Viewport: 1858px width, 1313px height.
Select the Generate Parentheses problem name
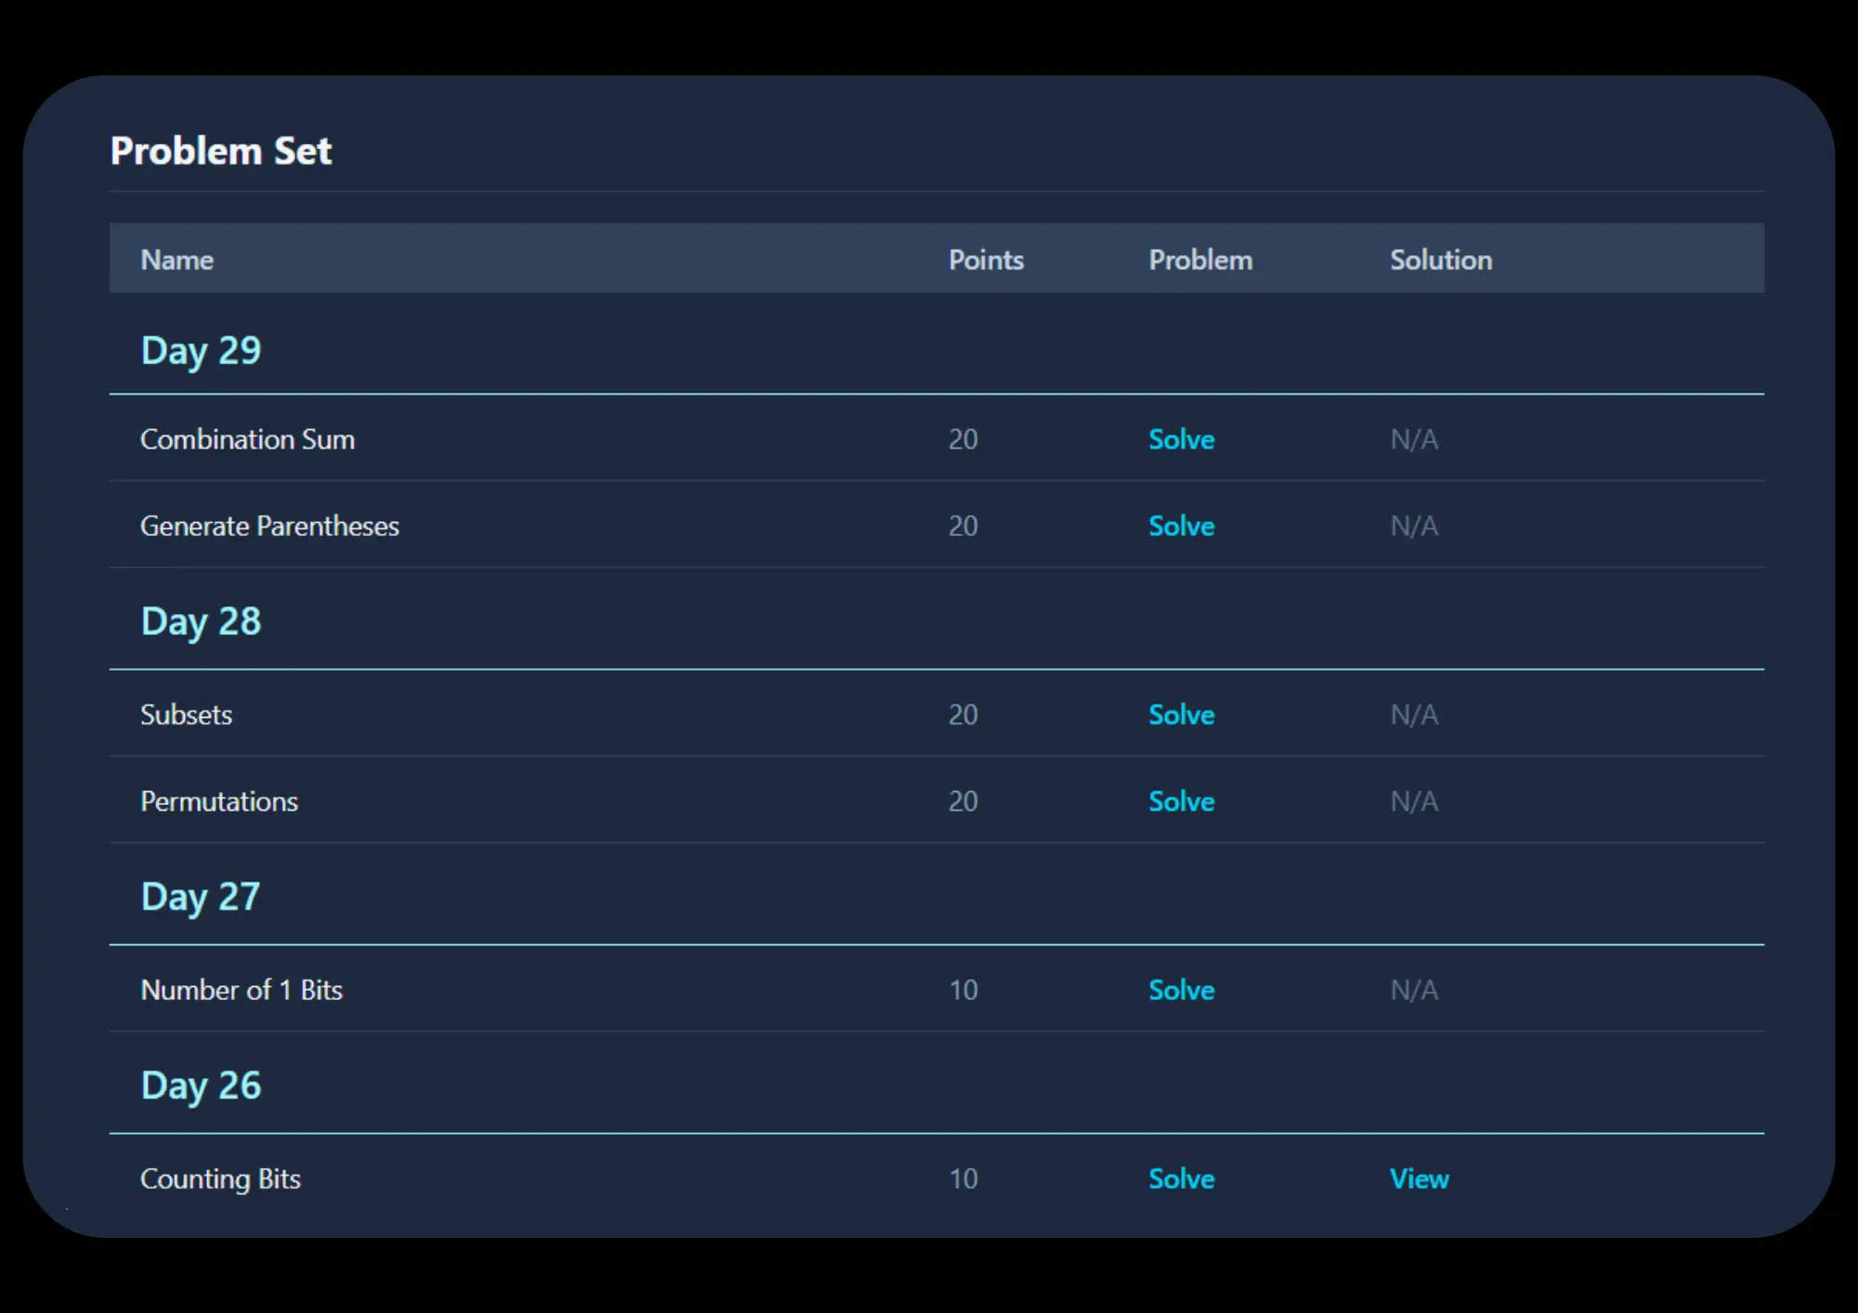pyautogui.click(x=269, y=526)
